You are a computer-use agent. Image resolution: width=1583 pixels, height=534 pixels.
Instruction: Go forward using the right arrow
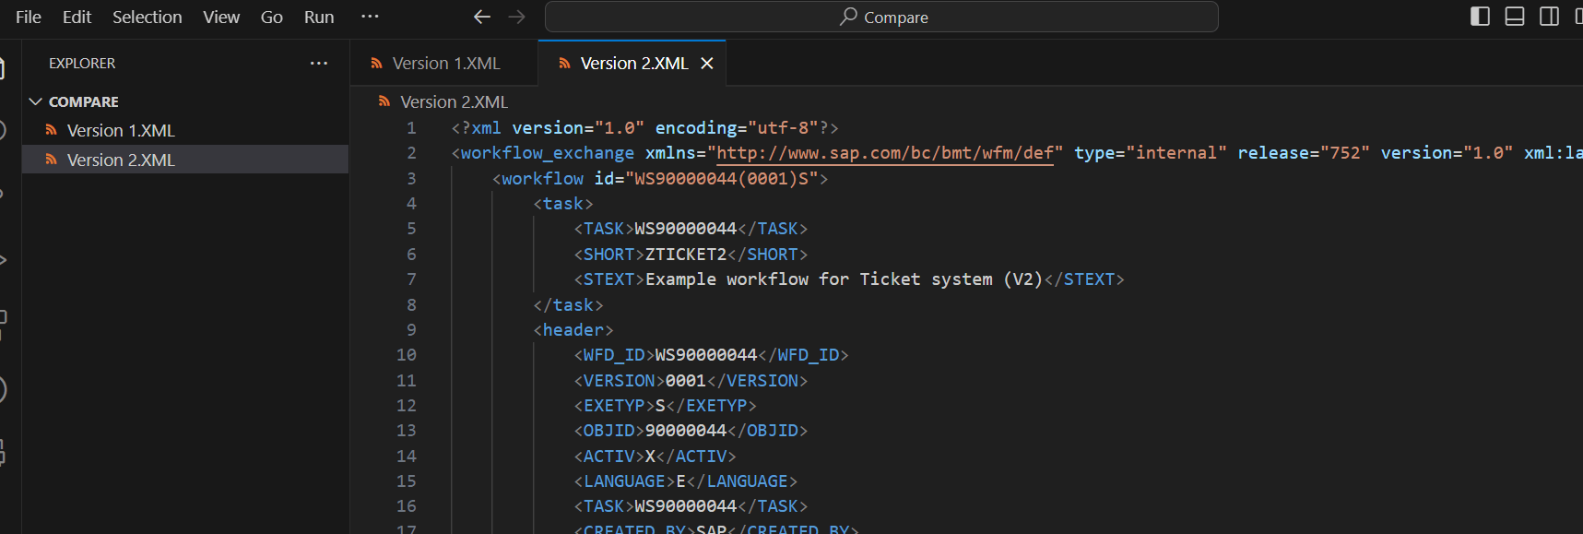click(x=516, y=17)
